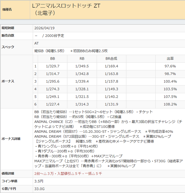Select RB value 1/342.8
Screen dimensions: 185x193
click(x=82, y=74)
